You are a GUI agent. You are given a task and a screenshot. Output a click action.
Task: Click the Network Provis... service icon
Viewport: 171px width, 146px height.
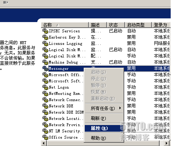coord(45,125)
